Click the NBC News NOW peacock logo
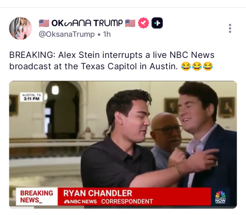Viewport: 246px width, 215px height. (x=220, y=197)
